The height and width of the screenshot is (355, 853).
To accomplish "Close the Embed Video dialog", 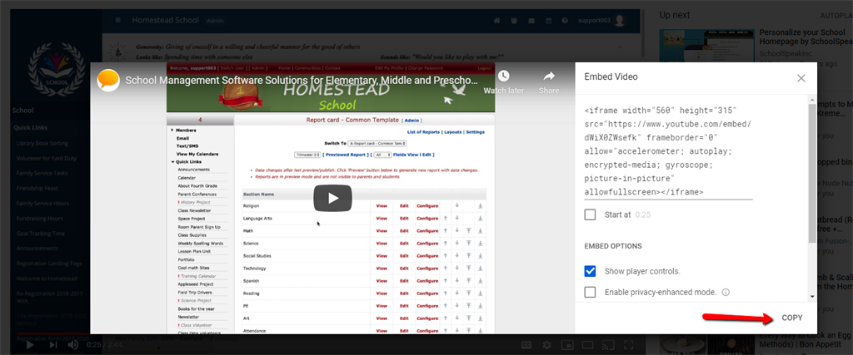I will 801,78.
